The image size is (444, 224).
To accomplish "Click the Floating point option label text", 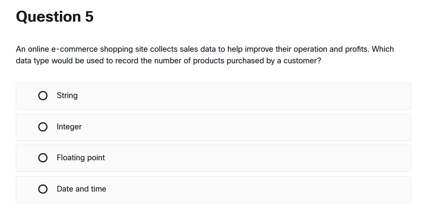I will click(x=81, y=158).
